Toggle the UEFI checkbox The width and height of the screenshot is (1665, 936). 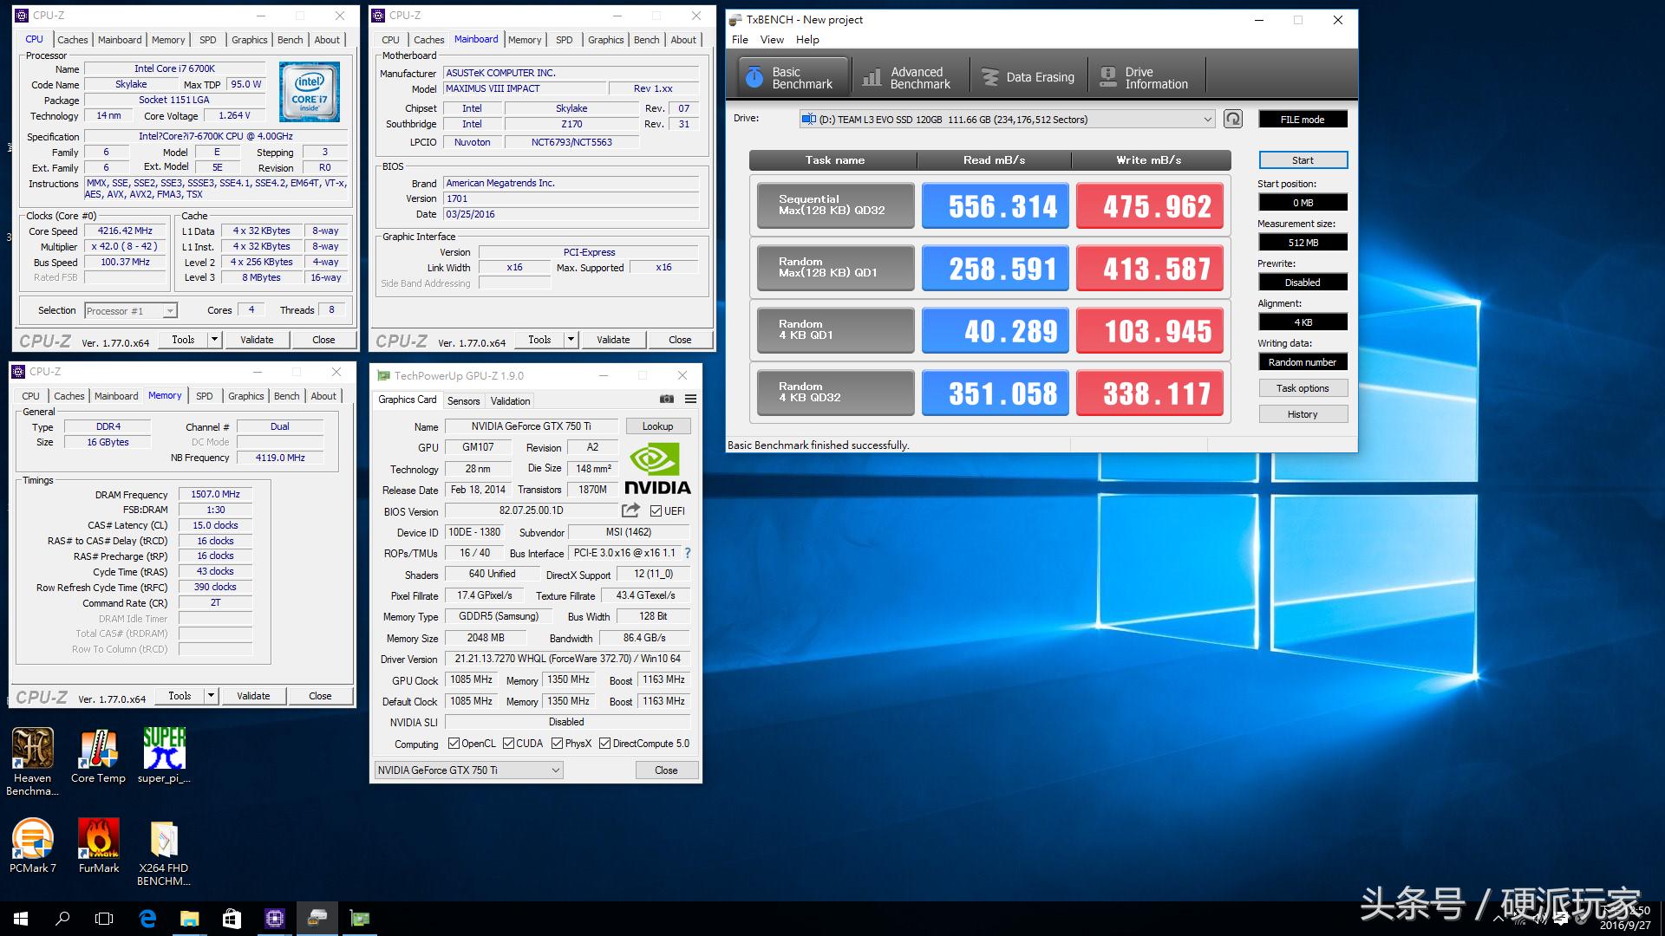656,511
